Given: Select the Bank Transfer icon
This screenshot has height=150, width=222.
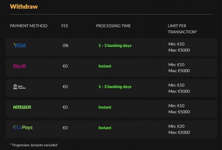Looking at the screenshot, I should tap(19, 87).
